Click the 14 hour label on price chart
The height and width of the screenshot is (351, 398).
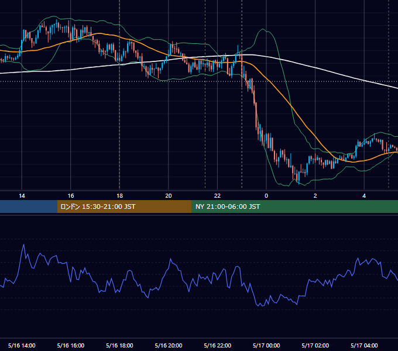coord(22,196)
